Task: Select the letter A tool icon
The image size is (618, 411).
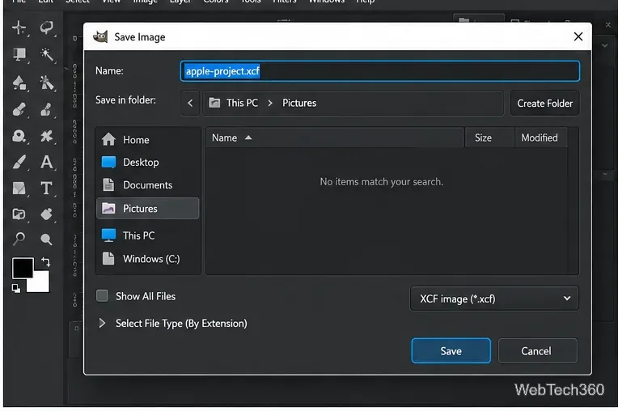Action: click(x=46, y=162)
